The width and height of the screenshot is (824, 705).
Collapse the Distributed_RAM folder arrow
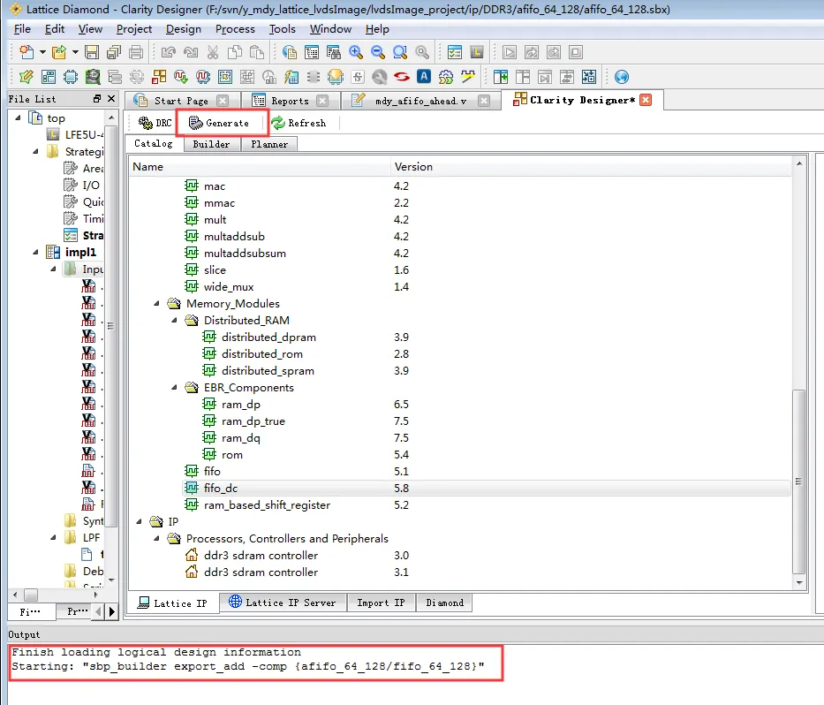[x=175, y=321]
